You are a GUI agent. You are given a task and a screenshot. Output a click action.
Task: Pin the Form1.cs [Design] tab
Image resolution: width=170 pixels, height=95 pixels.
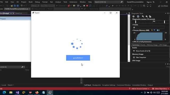coord(11,13)
